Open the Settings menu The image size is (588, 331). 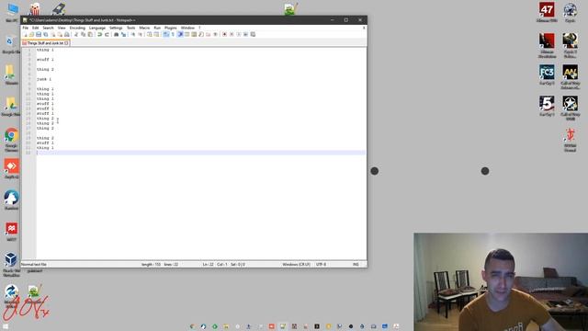[x=116, y=28]
